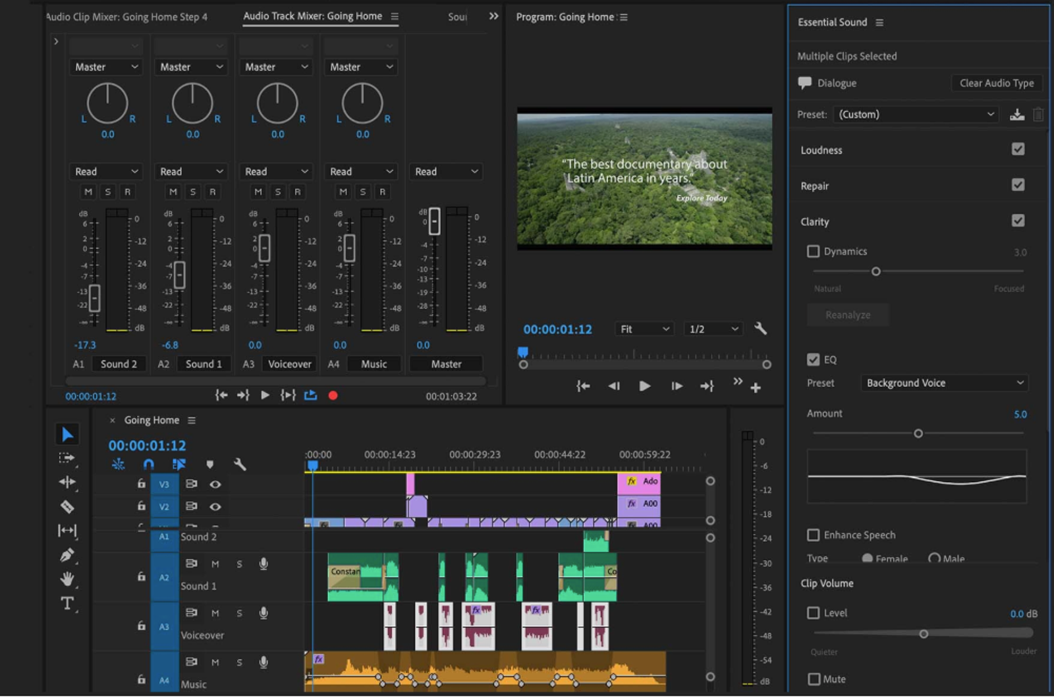
Task: Open the Fit zoom level dropdown
Action: (645, 329)
